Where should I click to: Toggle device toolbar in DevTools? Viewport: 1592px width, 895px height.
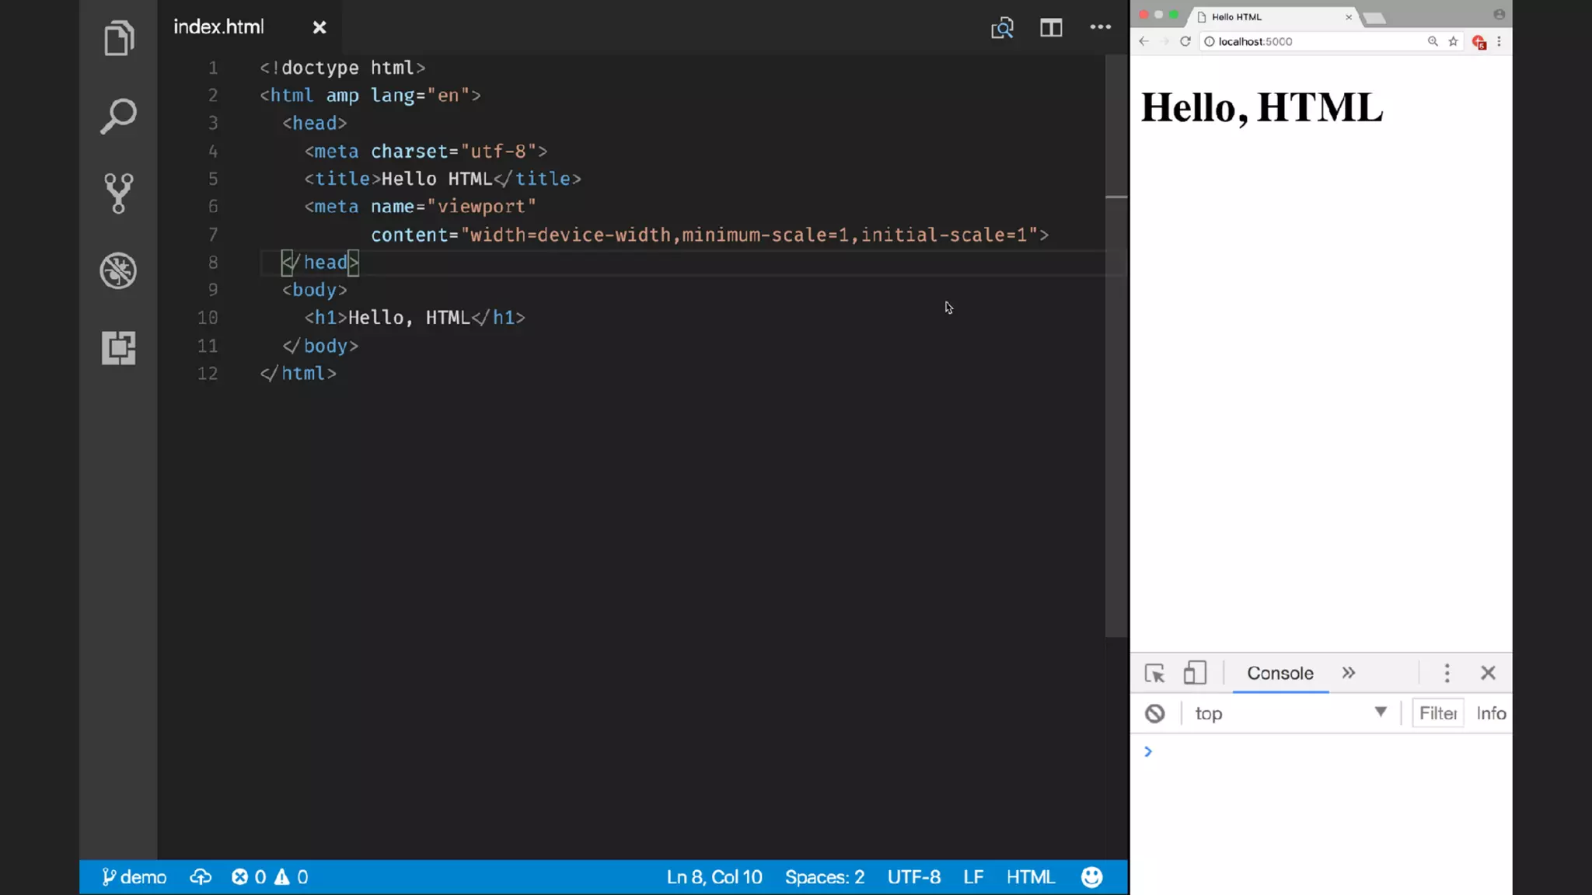tap(1195, 673)
